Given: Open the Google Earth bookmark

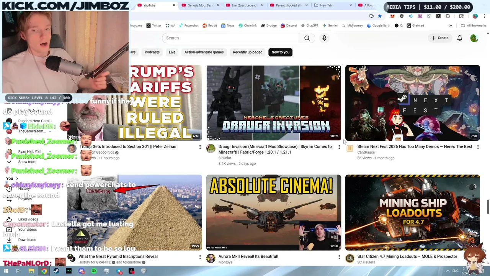Looking at the screenshot, I should coord(379,26).
